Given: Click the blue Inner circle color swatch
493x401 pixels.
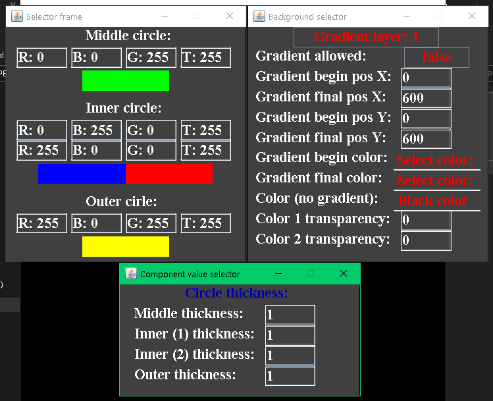Looking at the screenshot, I should 82,174.
